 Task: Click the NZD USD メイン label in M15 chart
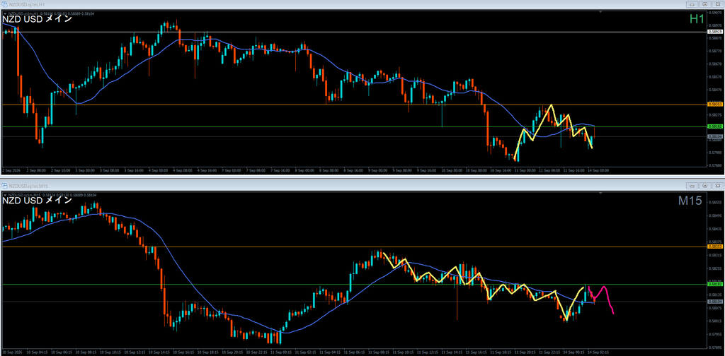click(37, 201)
